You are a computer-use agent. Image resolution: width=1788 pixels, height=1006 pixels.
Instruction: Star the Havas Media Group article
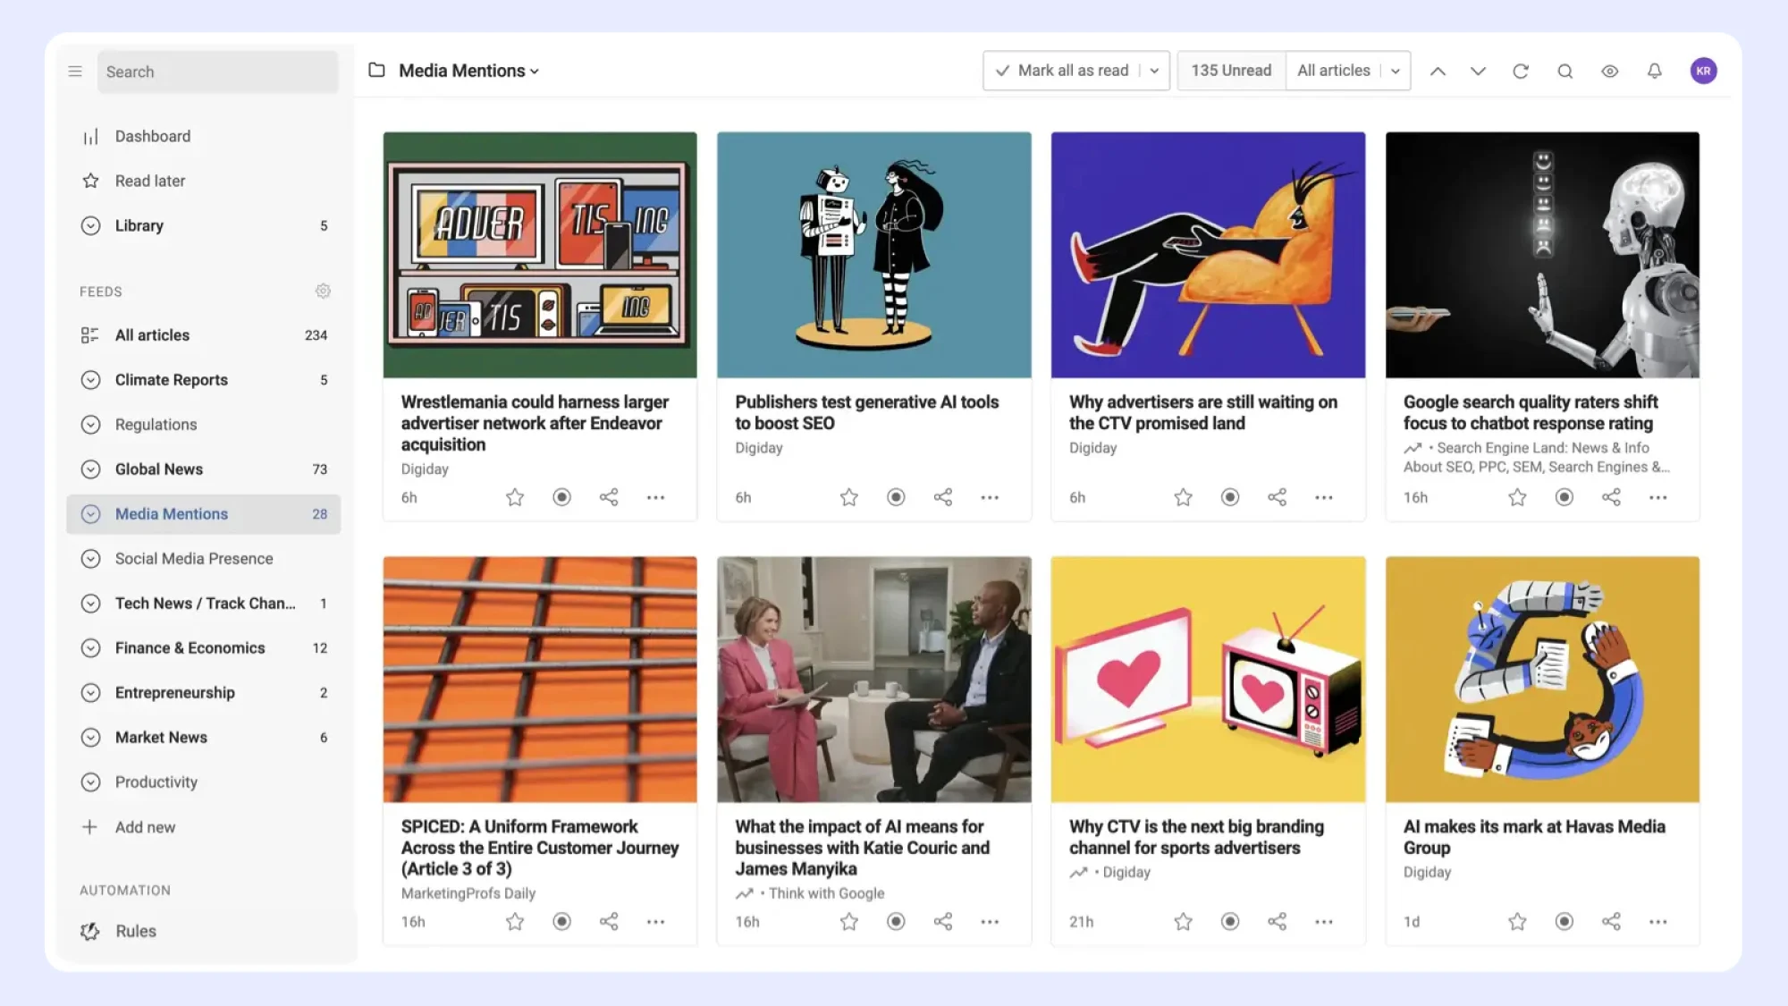[x=1518, y=922]
